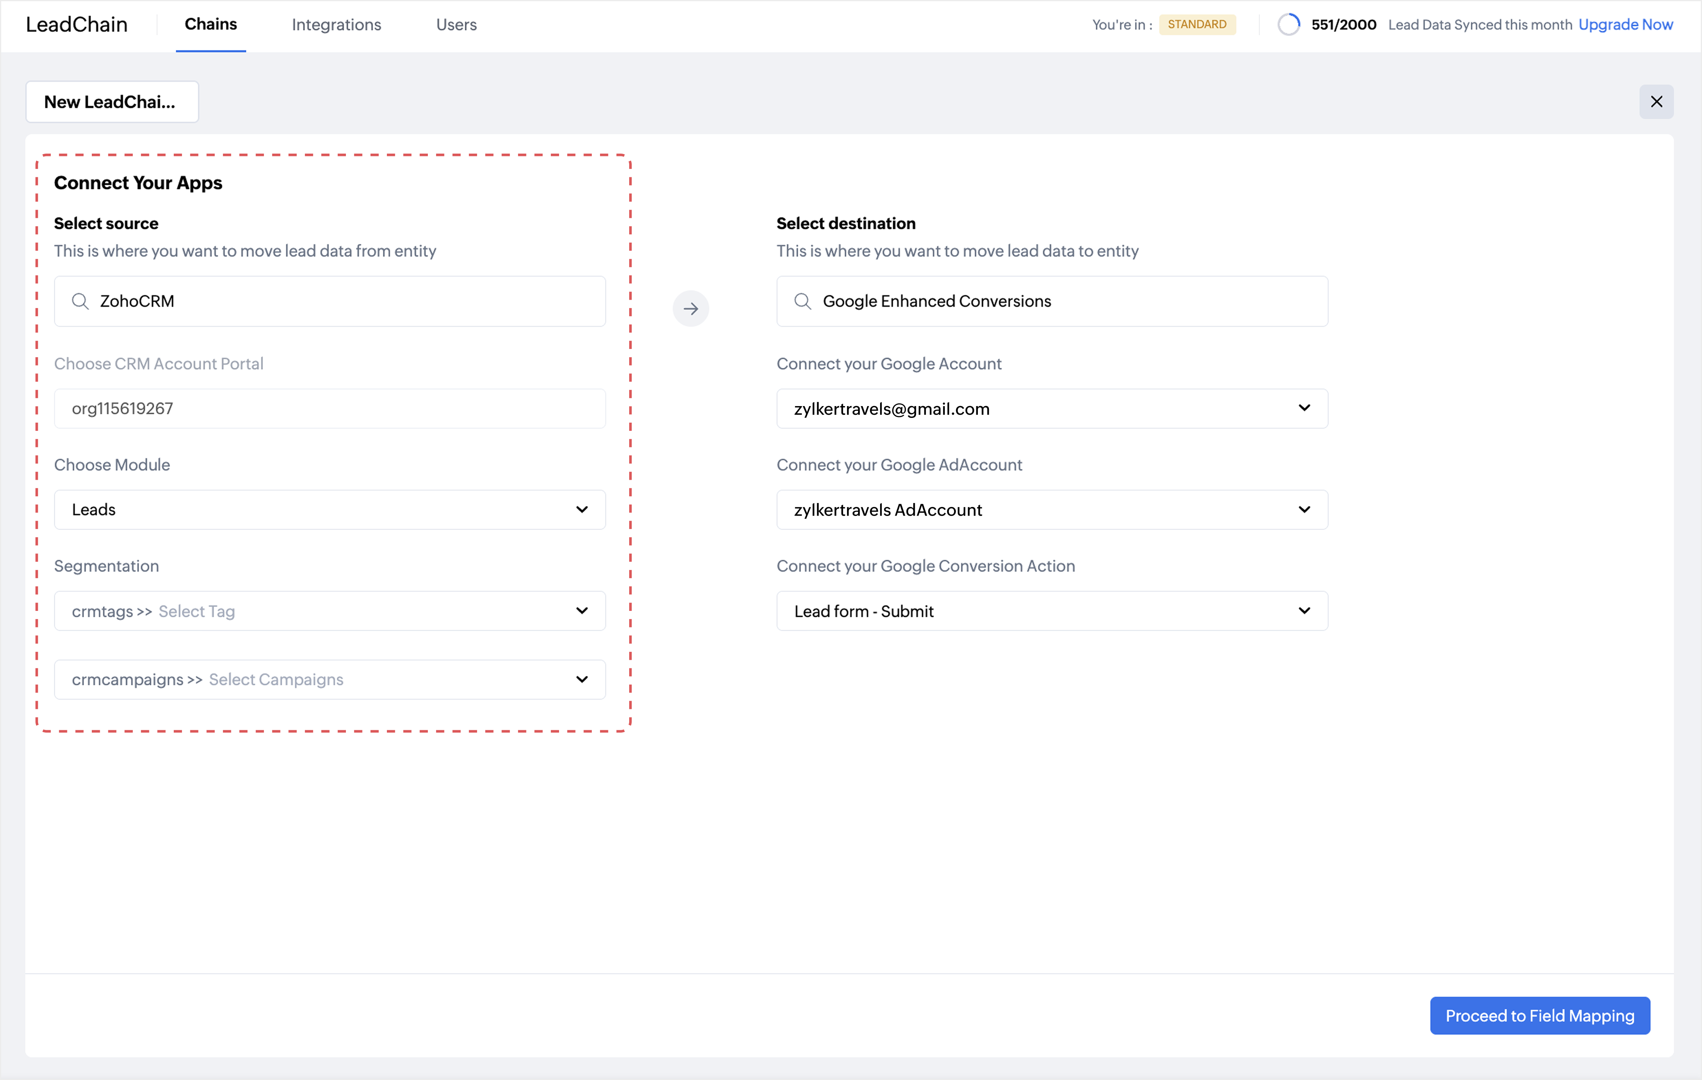1702x1080 pixels.
Task: Switch to the Integrations tab
Action: tap(336, 25)
